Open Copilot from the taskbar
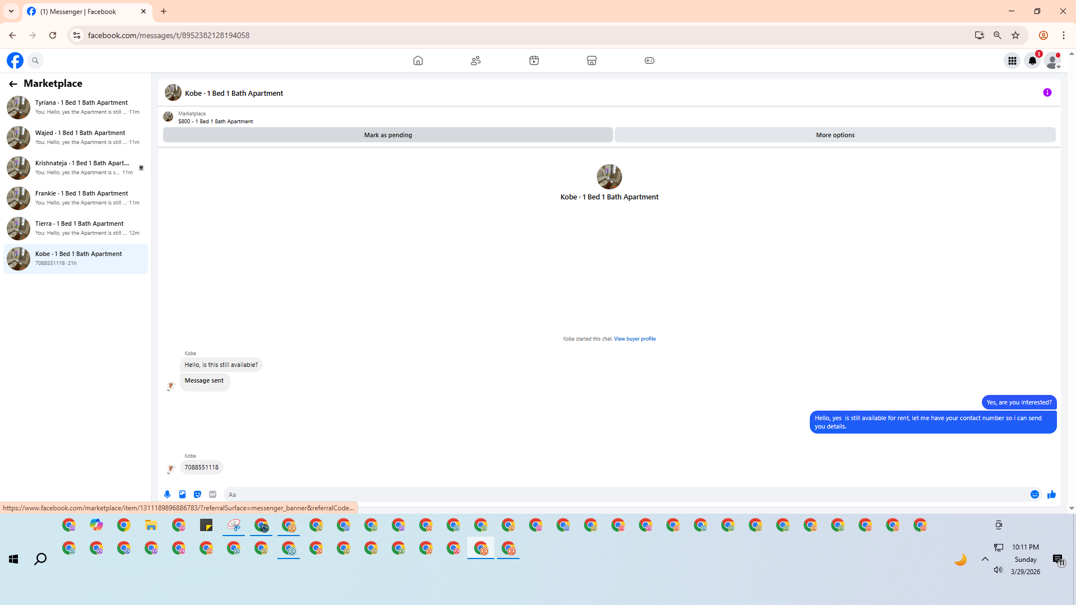 [x=96, y=525]
